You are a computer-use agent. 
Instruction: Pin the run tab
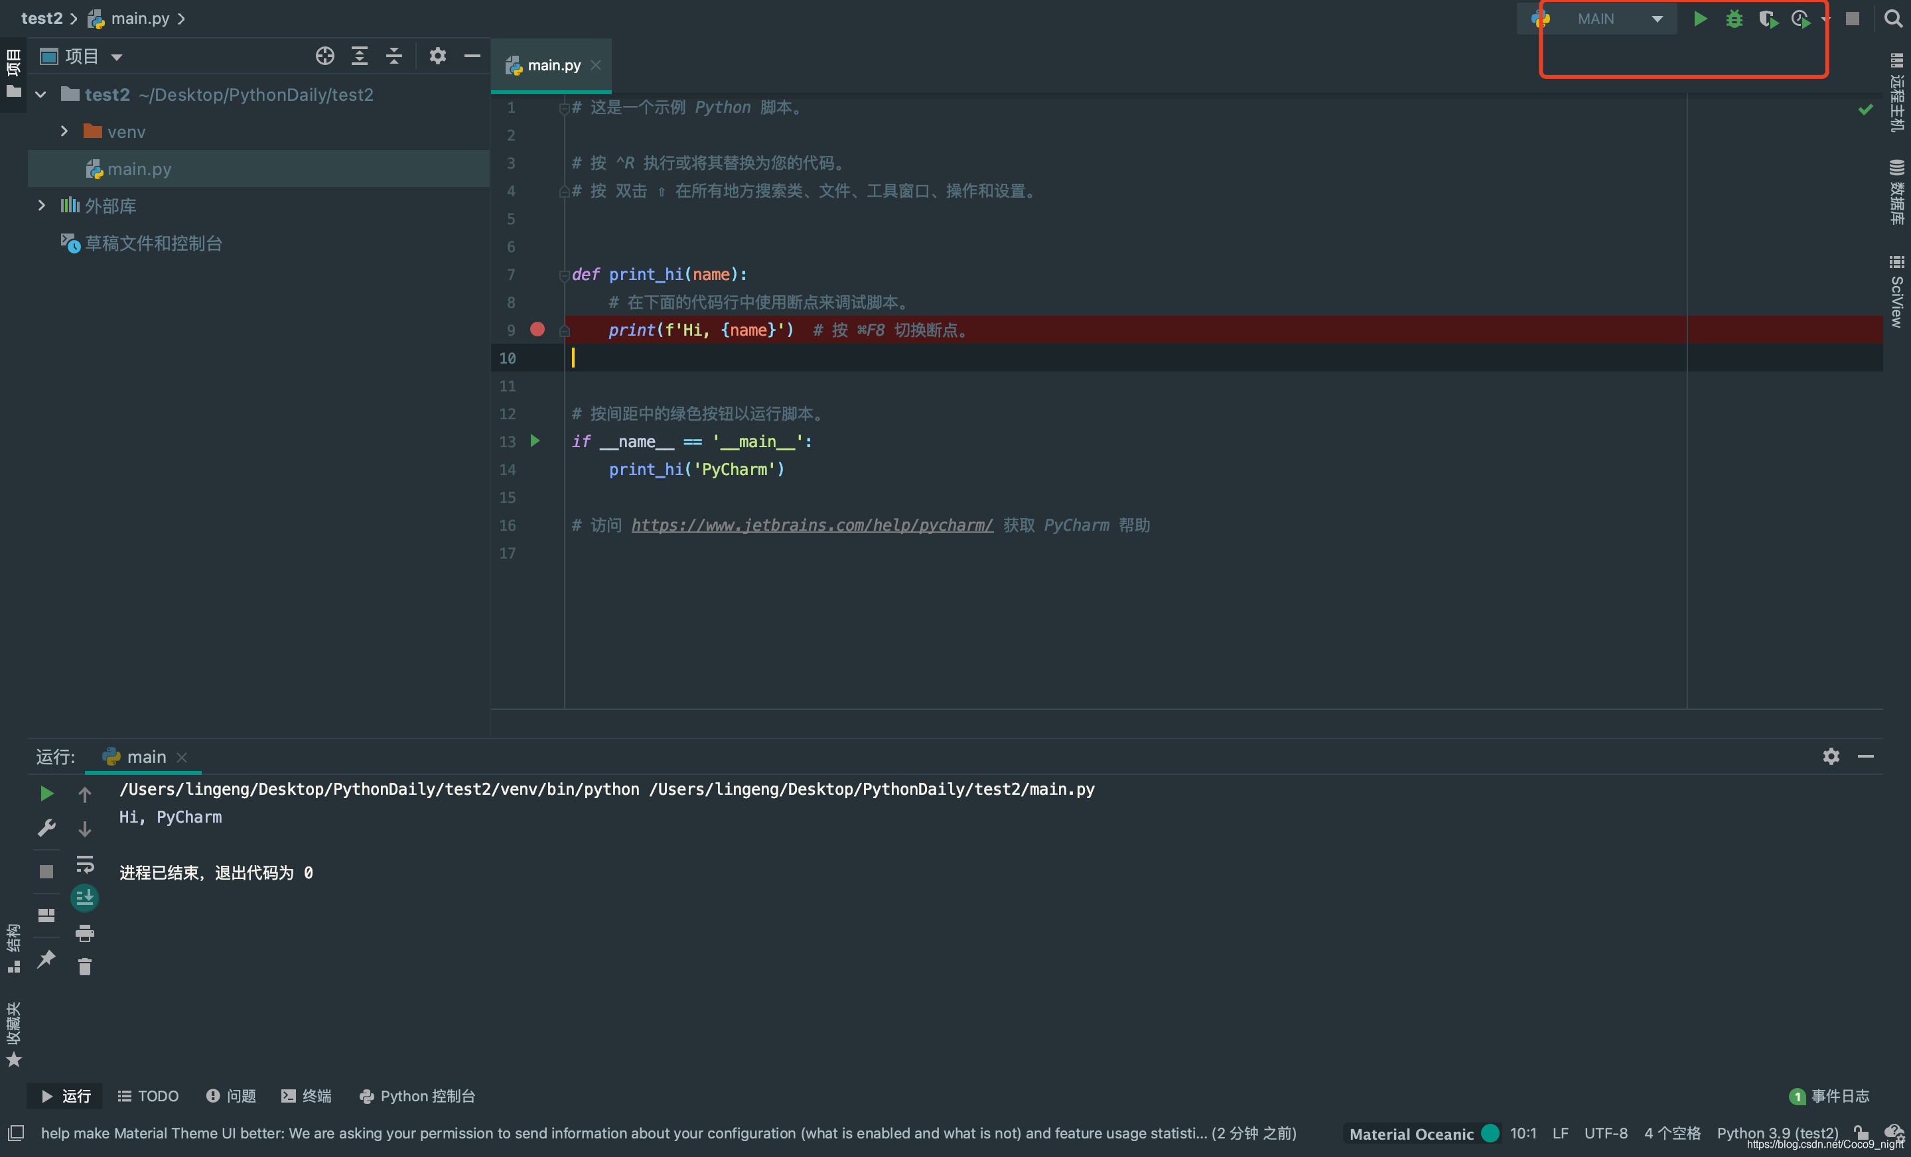46,959
